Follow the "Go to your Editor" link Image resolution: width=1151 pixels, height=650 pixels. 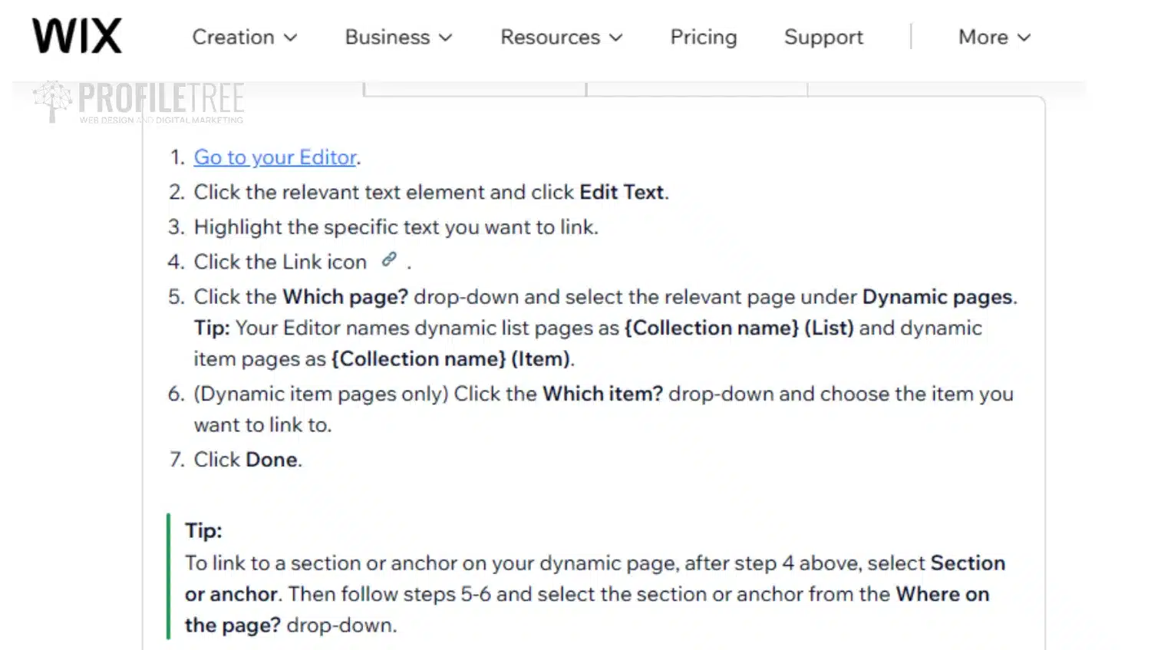[x=275, y=157]
